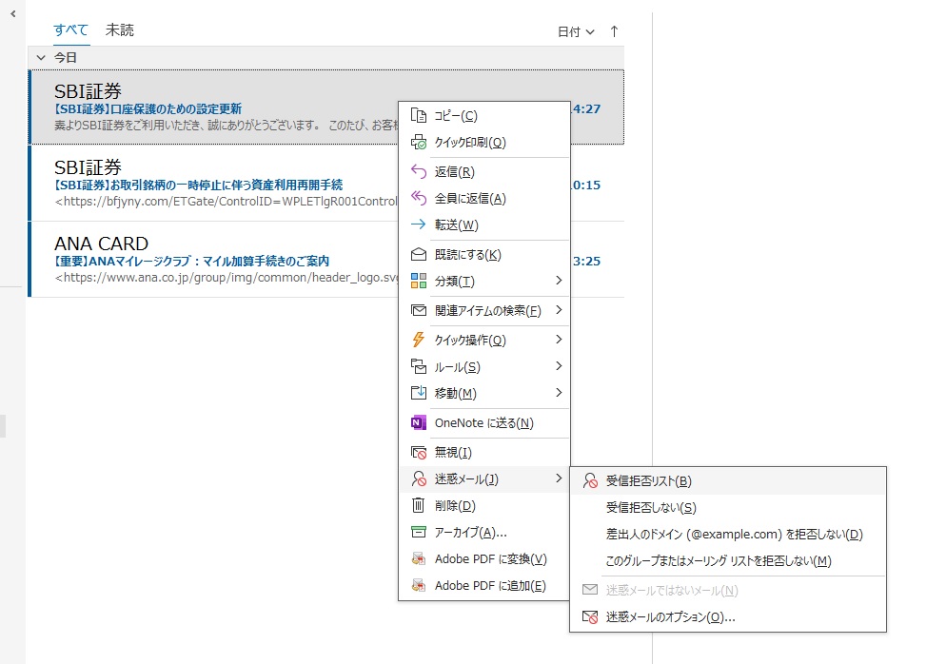The height and width of the screenshot is (664, 946).
Task: Choose 差出人のドメインを拒否しない(D)
Action: [728, 534]
